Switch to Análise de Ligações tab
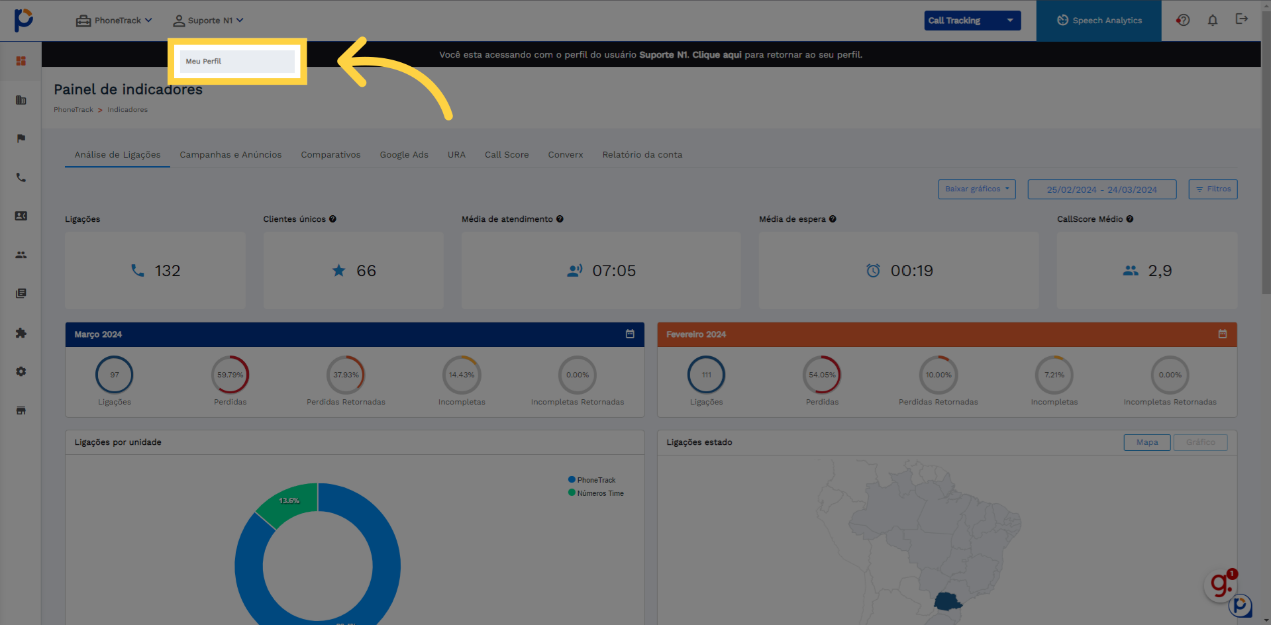 [117, 155]
